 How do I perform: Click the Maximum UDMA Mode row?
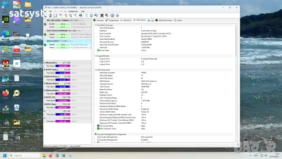tap(163, 109)
